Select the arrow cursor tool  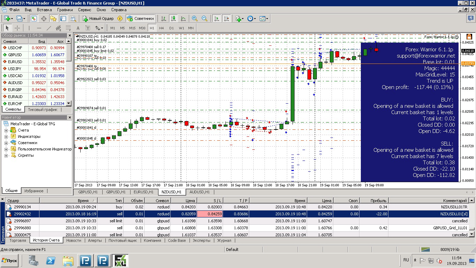pyautogui.click(x=7, y=28)
